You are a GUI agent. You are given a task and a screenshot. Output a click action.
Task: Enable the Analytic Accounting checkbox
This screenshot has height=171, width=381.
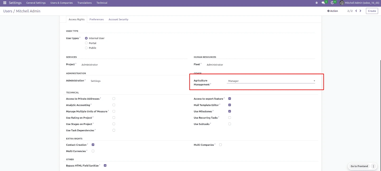coord(114,105)
